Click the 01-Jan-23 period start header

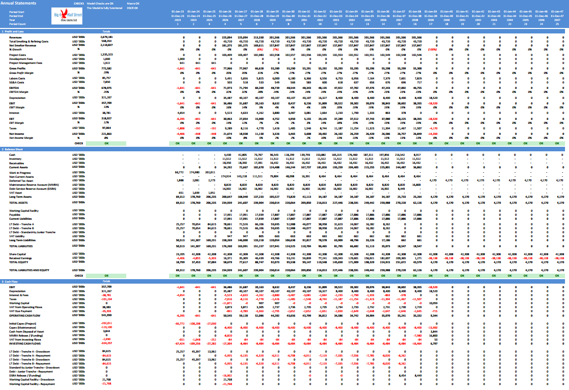tap(178, 11)
